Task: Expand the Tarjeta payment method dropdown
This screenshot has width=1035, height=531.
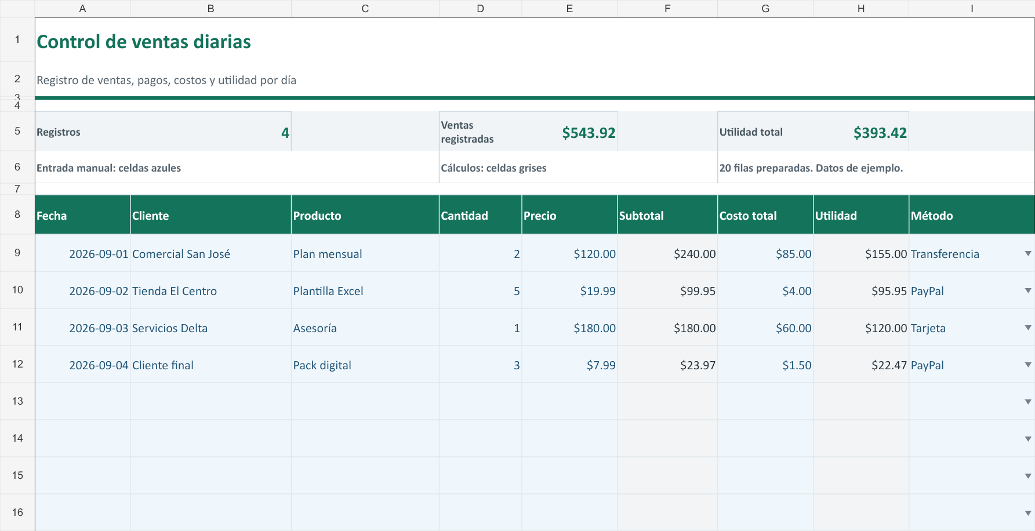Action: click(x=1027, y=328)
